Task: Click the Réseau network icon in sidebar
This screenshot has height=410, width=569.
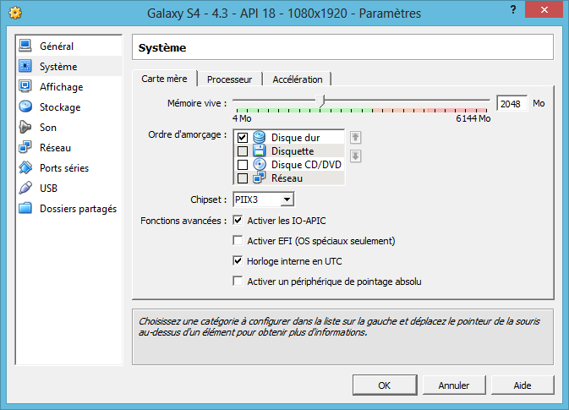Action: click(25, 147)
